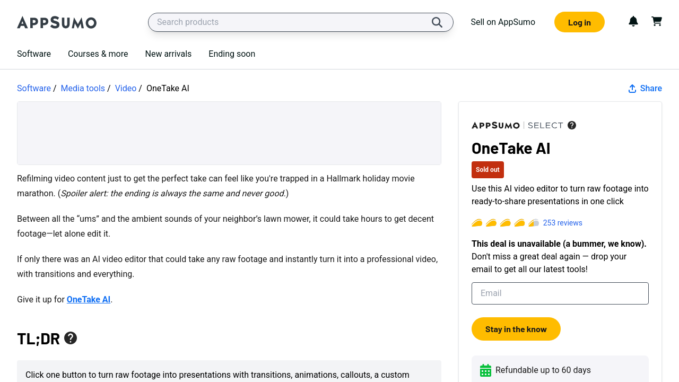Open the shopping cart
This screenshot has width=679, height=382.
click(657, 21)
